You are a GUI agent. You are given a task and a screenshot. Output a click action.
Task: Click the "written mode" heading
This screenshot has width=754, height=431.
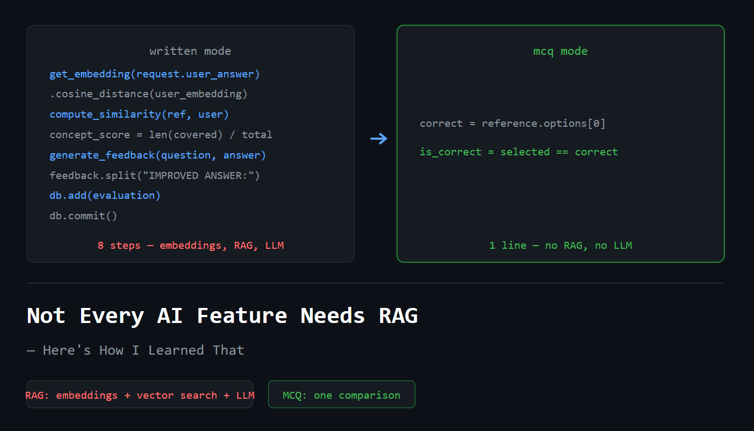[190, 52]
